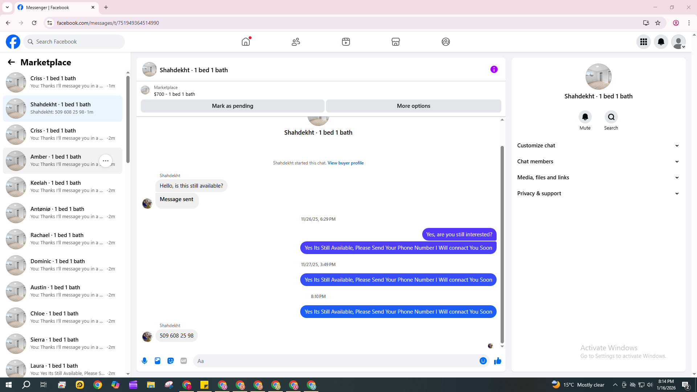
Task: Open File Explorer from the Windows taskbar
Action: pos(151,385)
